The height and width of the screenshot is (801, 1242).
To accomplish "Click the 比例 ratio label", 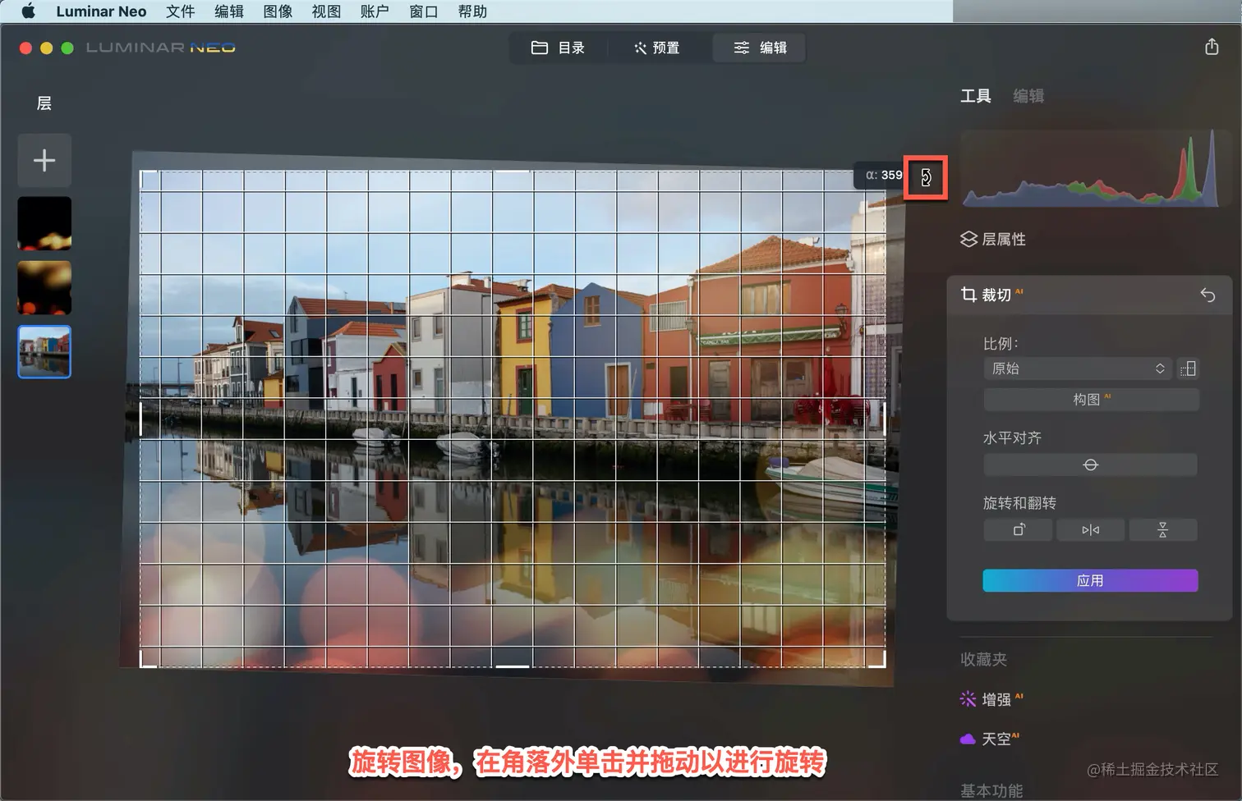I will click(1000, 344).
